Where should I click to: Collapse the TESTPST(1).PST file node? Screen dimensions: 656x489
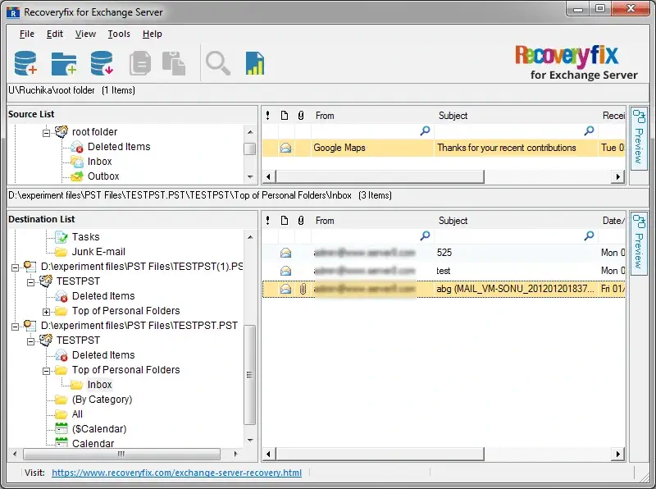[x=15, y=267]
